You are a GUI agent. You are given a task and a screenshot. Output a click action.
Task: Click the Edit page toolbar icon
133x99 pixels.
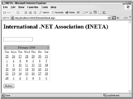click(x=95, y=12)
